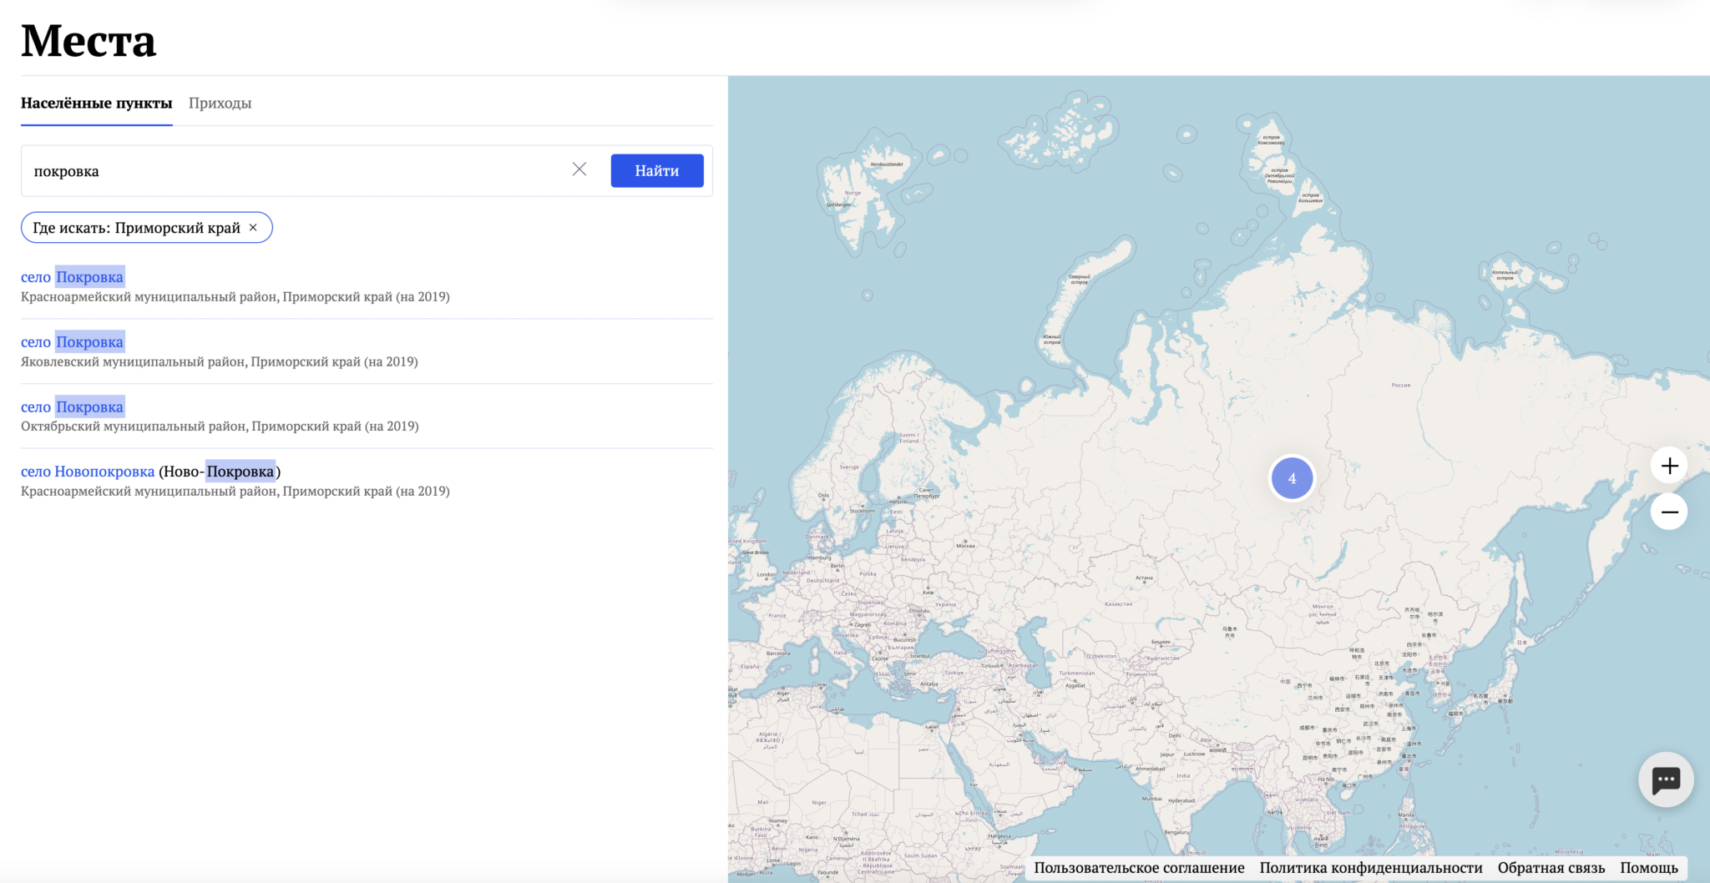This screenshot has width=1710, height=883.
Task: Open Пользовательское соглашение link
Action: tap(1138, 868)
